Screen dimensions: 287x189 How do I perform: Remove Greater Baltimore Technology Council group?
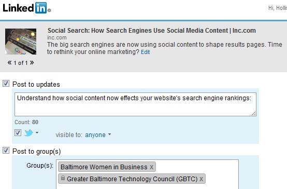click(201, 179)
